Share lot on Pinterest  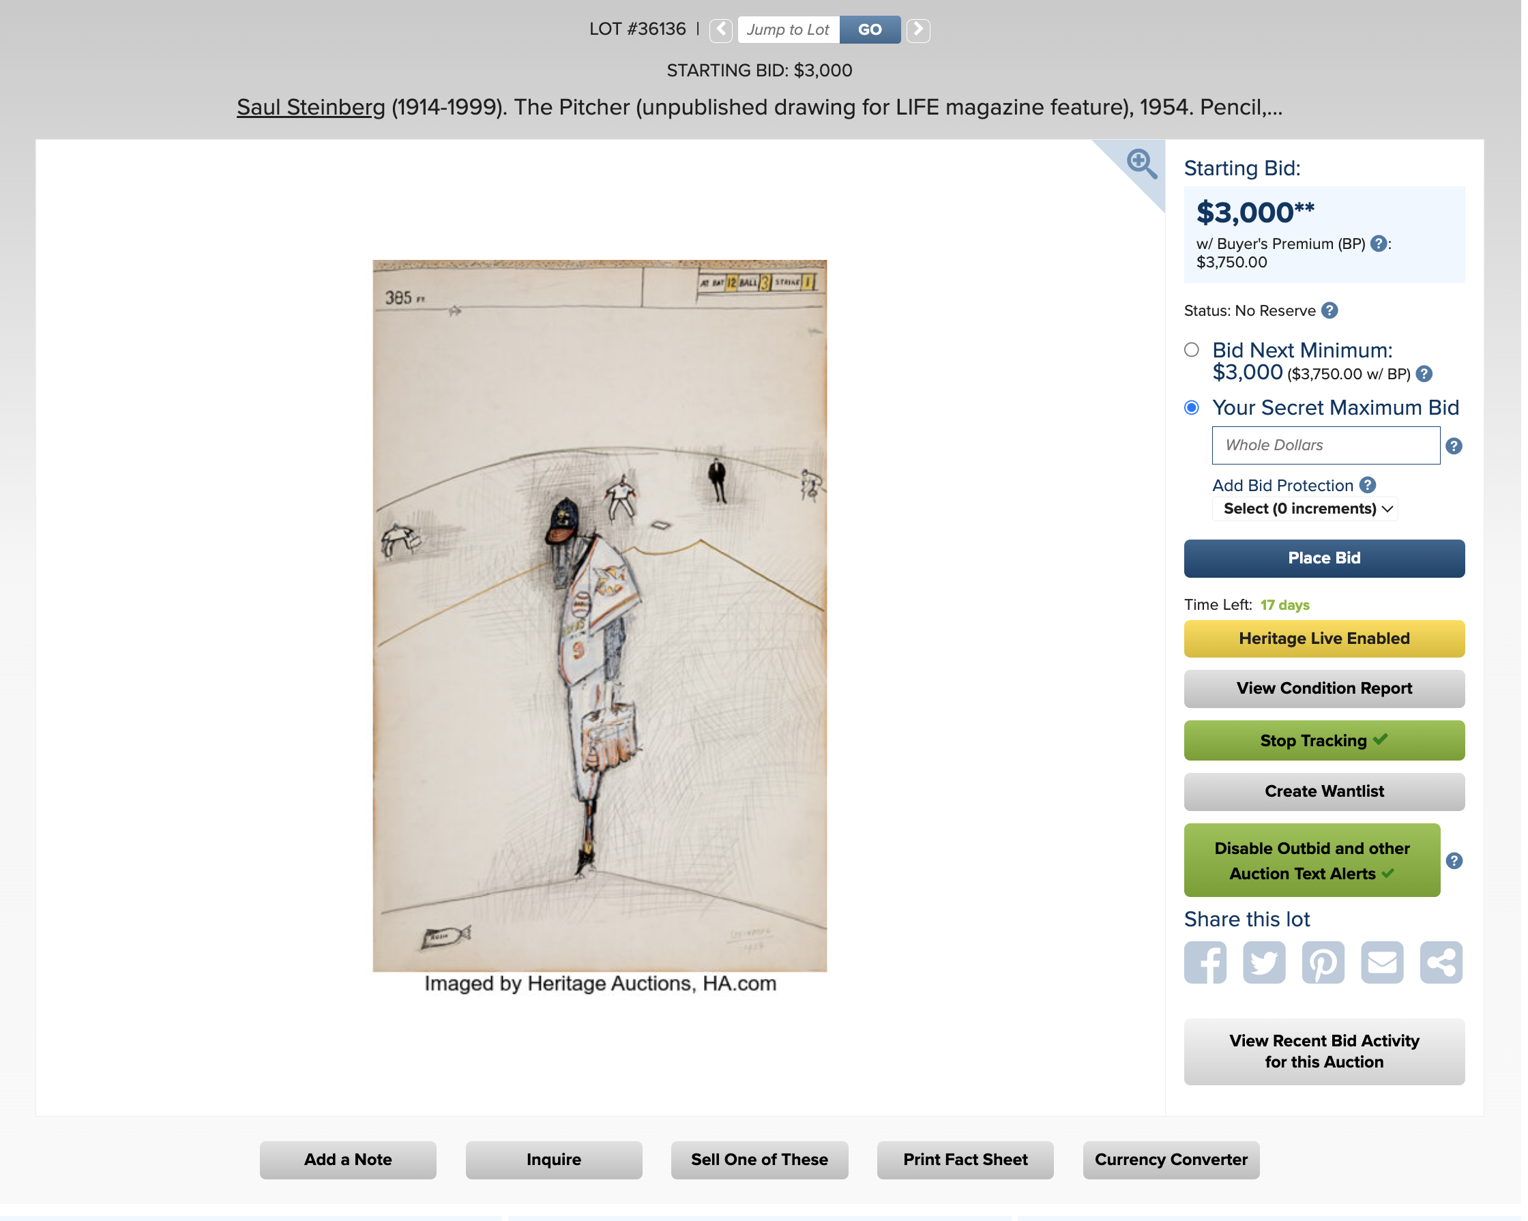(x=1323, y=962)
